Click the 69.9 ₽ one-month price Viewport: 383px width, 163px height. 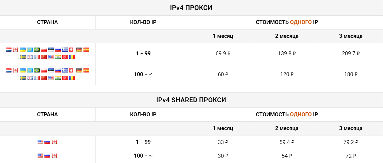click(x=223, y=53)
